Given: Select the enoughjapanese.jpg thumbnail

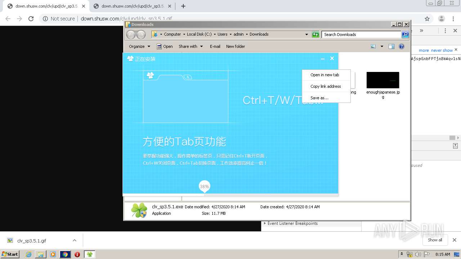Looking at the screenshot, I should coord(383,80).
